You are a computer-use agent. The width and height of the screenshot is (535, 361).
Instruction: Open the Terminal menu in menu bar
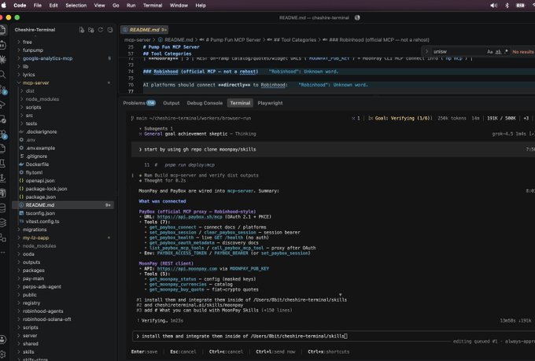click(153, 6)
